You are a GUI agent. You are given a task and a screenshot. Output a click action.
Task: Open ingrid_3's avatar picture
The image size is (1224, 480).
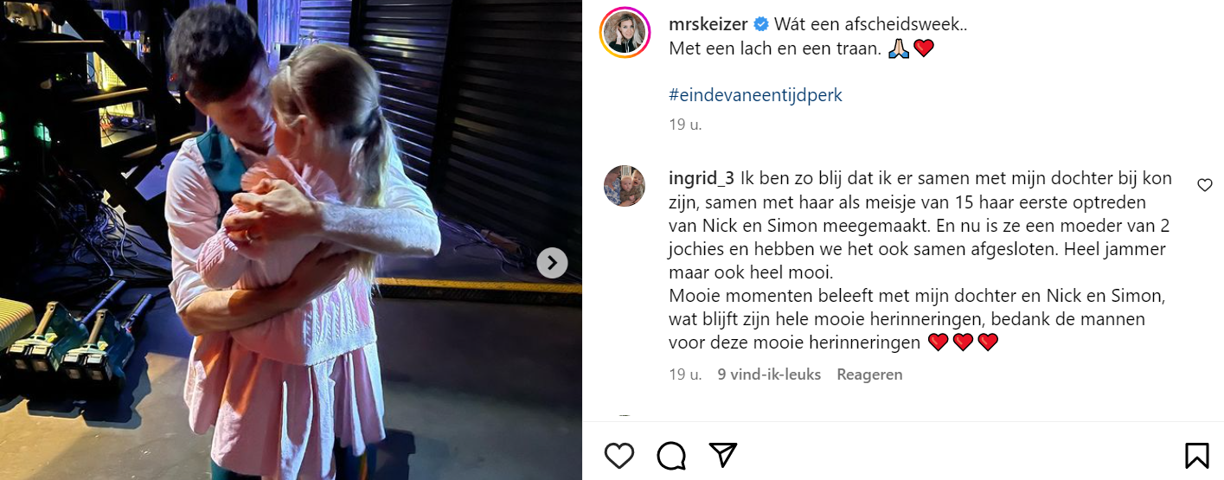625,186
